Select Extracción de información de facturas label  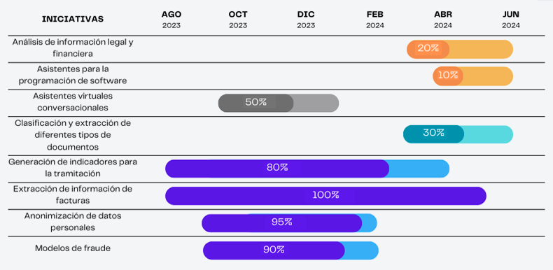pos(73,194)
